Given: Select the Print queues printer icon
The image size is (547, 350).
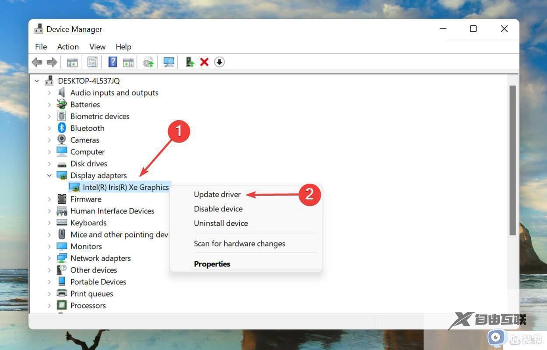Looking at the screenshot, I should pyautogui.click(x=62, y=294).
